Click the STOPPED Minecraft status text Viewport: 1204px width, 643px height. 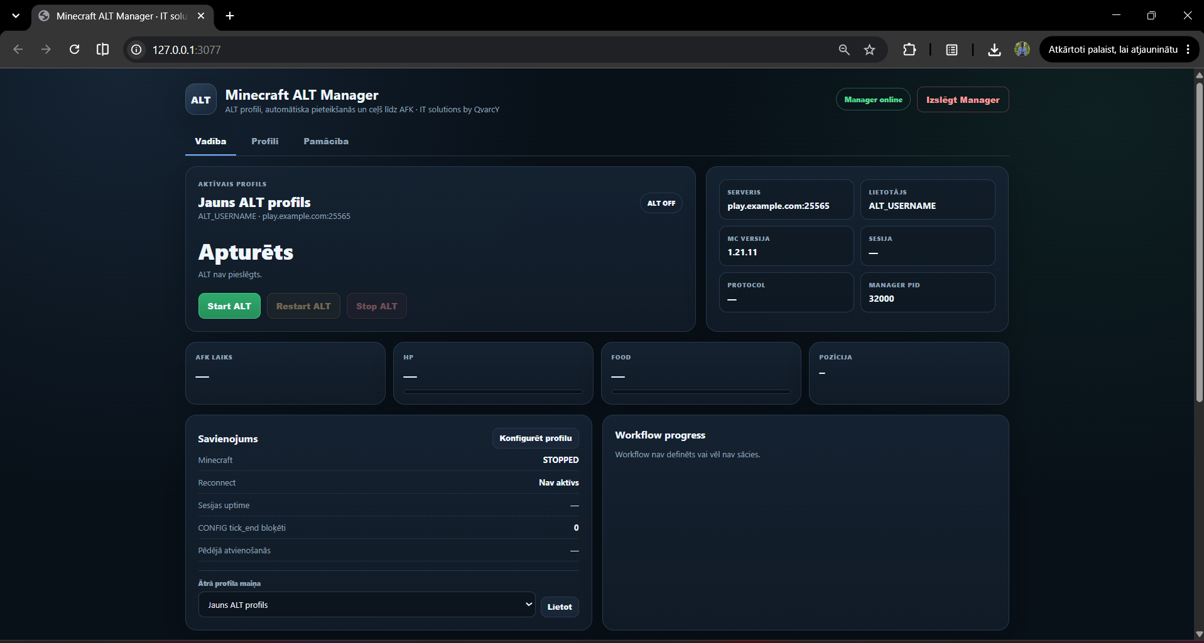pos(561,460)
